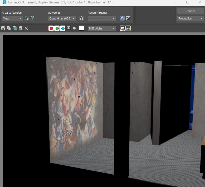Toggle the monochrome display button
This screenshot has height=187, width=205.
point(74,28)
